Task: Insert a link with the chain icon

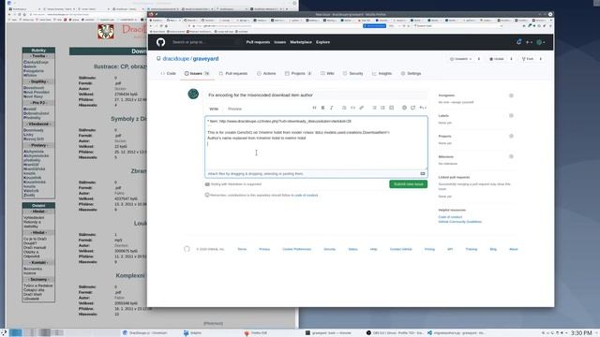Action: tap(362, 108)
